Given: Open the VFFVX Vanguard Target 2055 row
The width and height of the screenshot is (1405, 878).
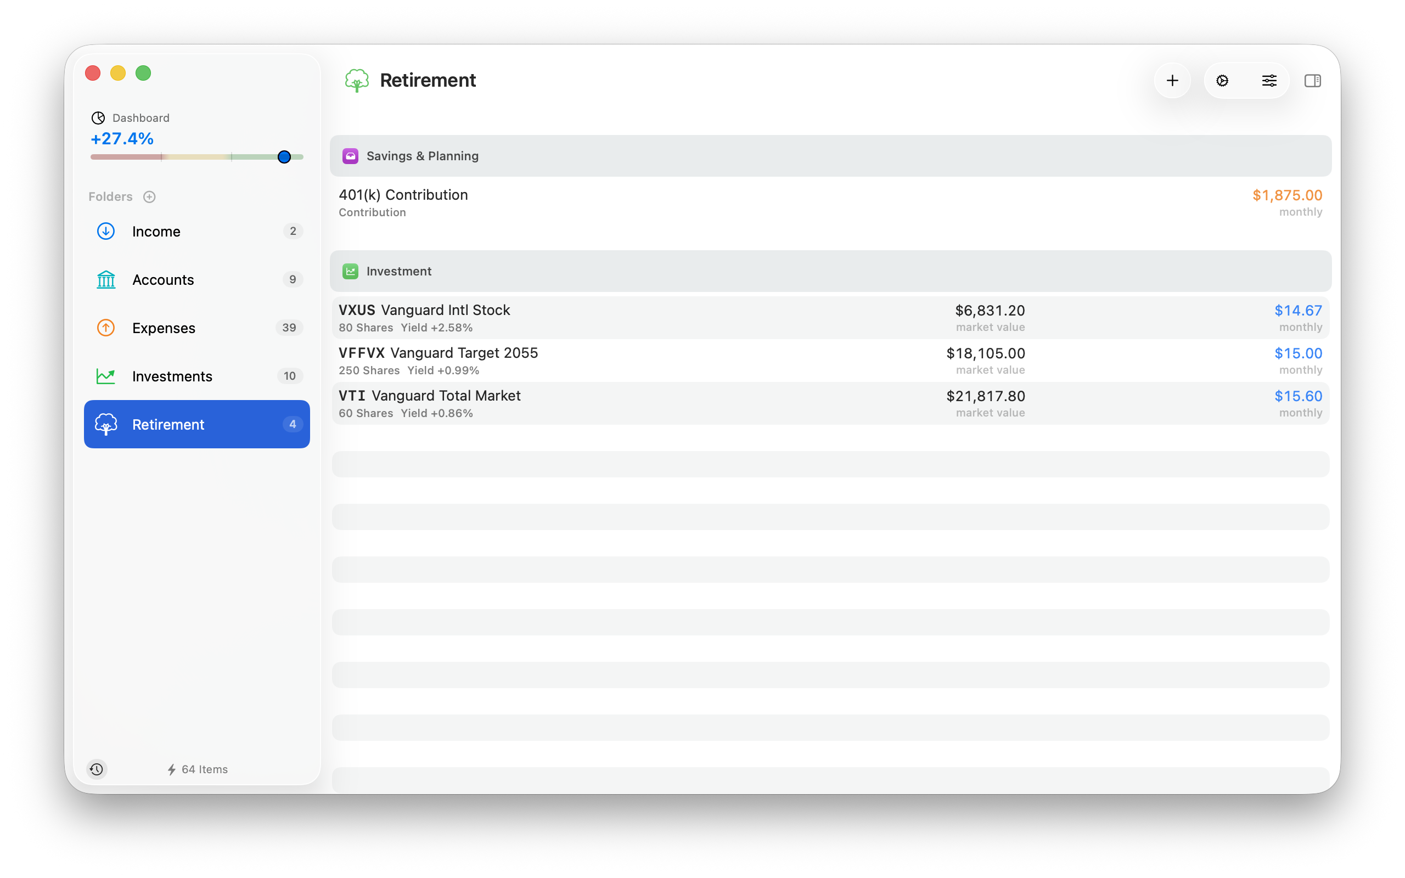Looking at the screenshot, I should point(830,361).
